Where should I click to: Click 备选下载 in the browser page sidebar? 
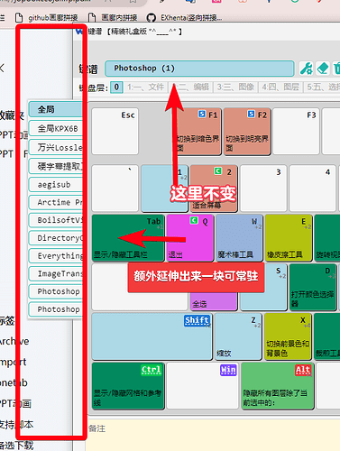pos(16,446)
